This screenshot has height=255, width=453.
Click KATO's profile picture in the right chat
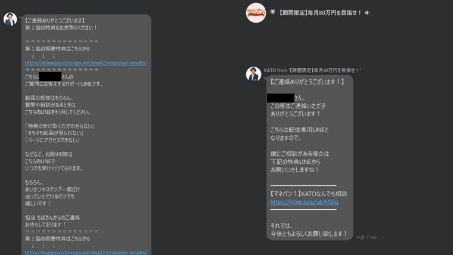253,74
